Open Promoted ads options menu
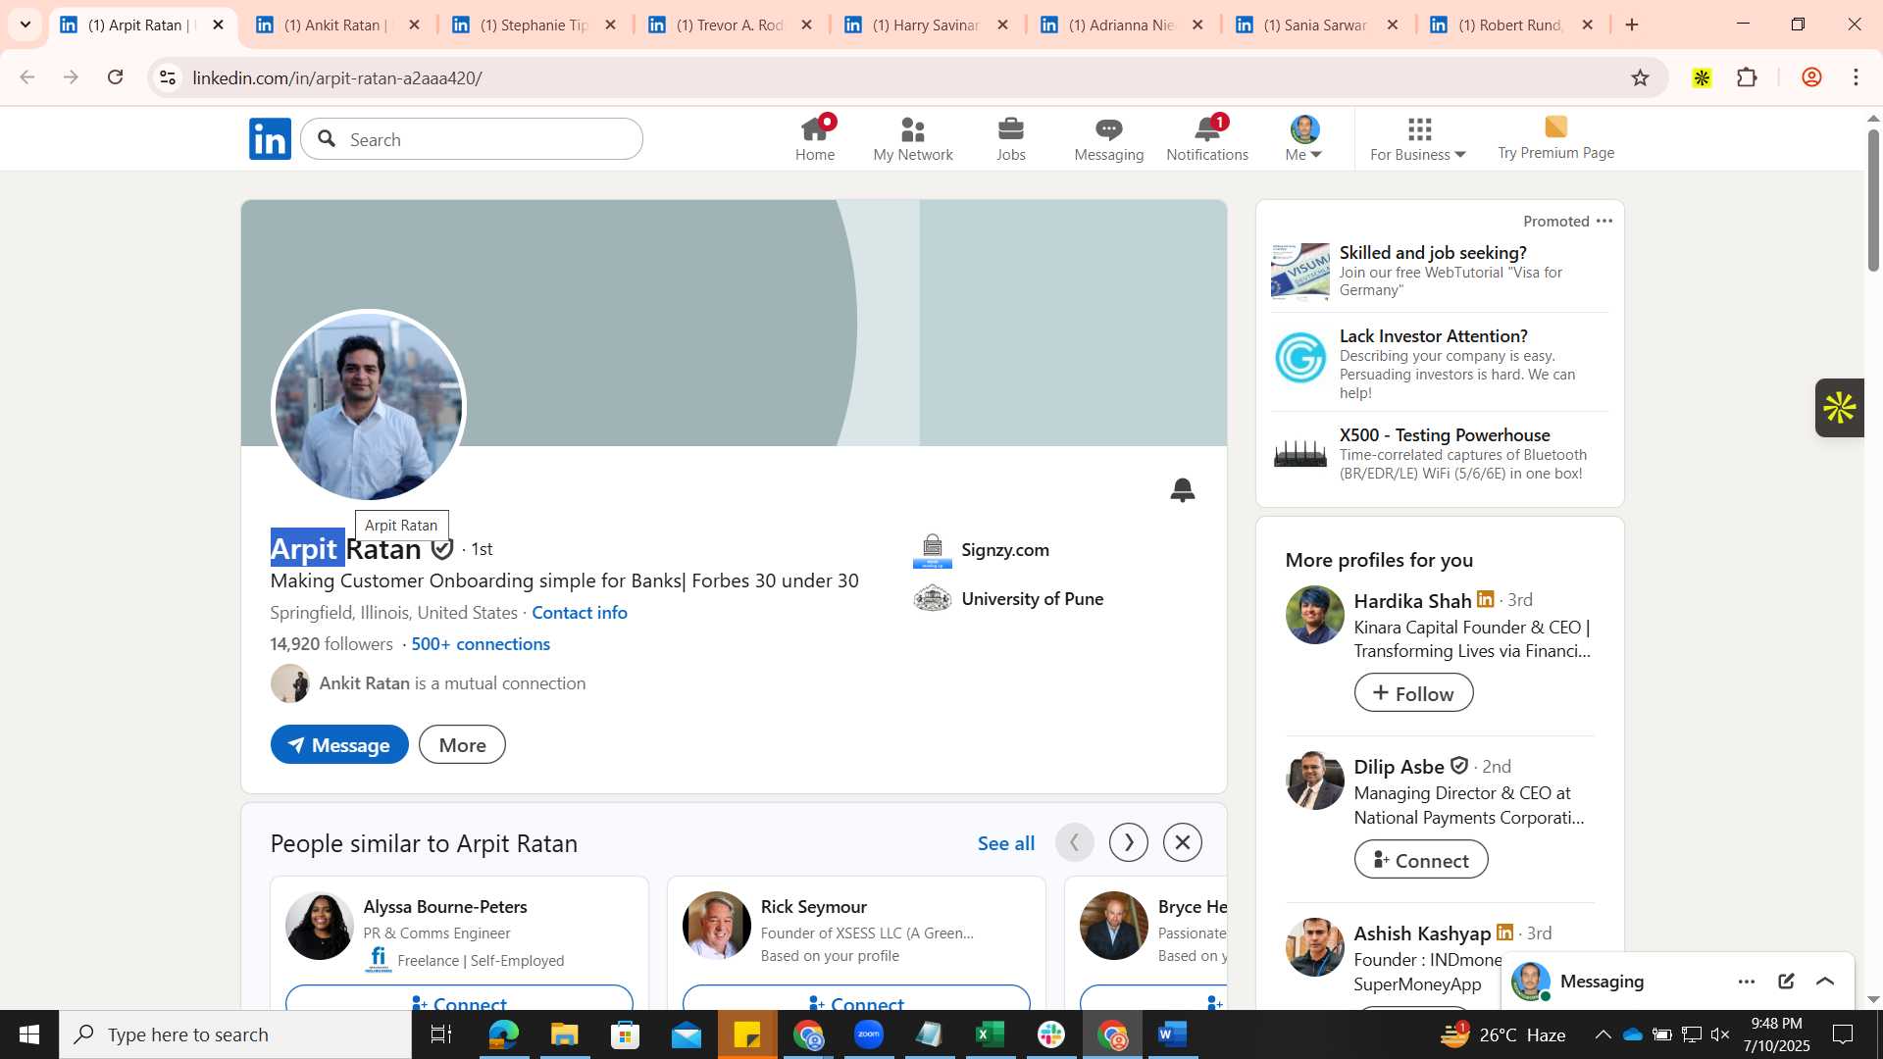This screenshot has width=1883, height=1059. (1604, 221)
